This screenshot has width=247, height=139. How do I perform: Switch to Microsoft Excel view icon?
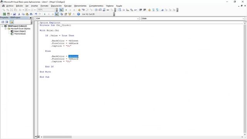[4, 14]
